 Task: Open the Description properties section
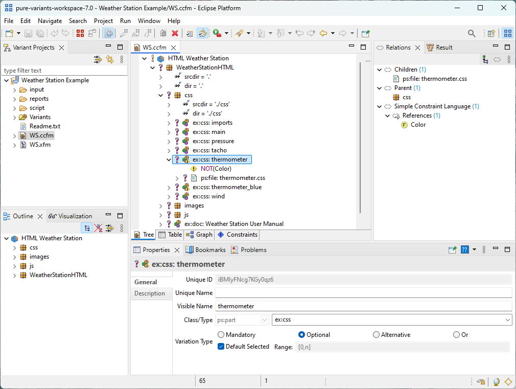[150, 293]
